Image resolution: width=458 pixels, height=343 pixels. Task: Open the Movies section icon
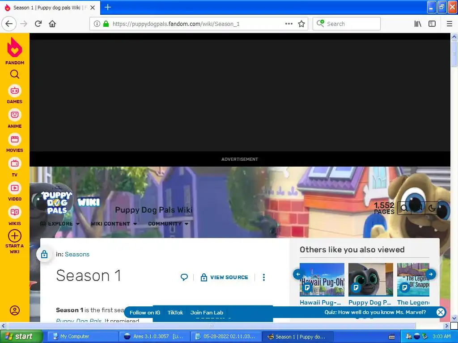click(15, 139)
